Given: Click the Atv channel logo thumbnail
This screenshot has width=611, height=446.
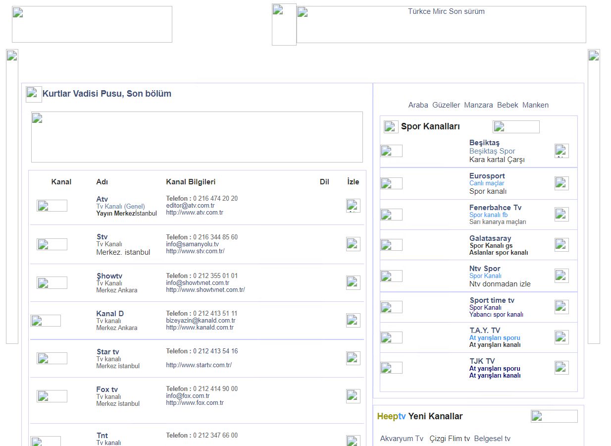Looking at the screenshot, I should 52,206.
